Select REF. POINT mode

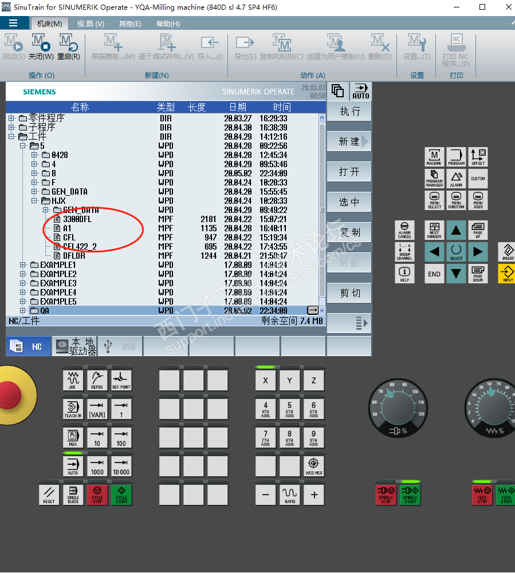point(121,381)
